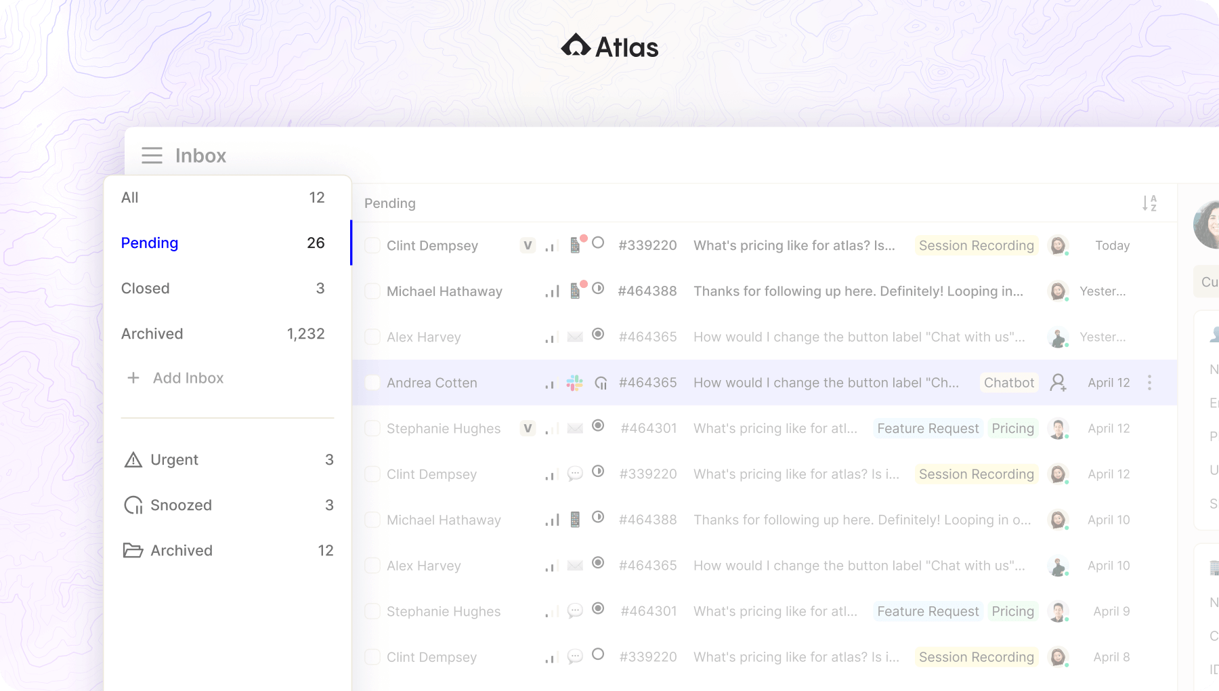The width and height of the screenshot is (1219, 691).
Task: Click the Atlas logo
Action: (x=609, y=47)
